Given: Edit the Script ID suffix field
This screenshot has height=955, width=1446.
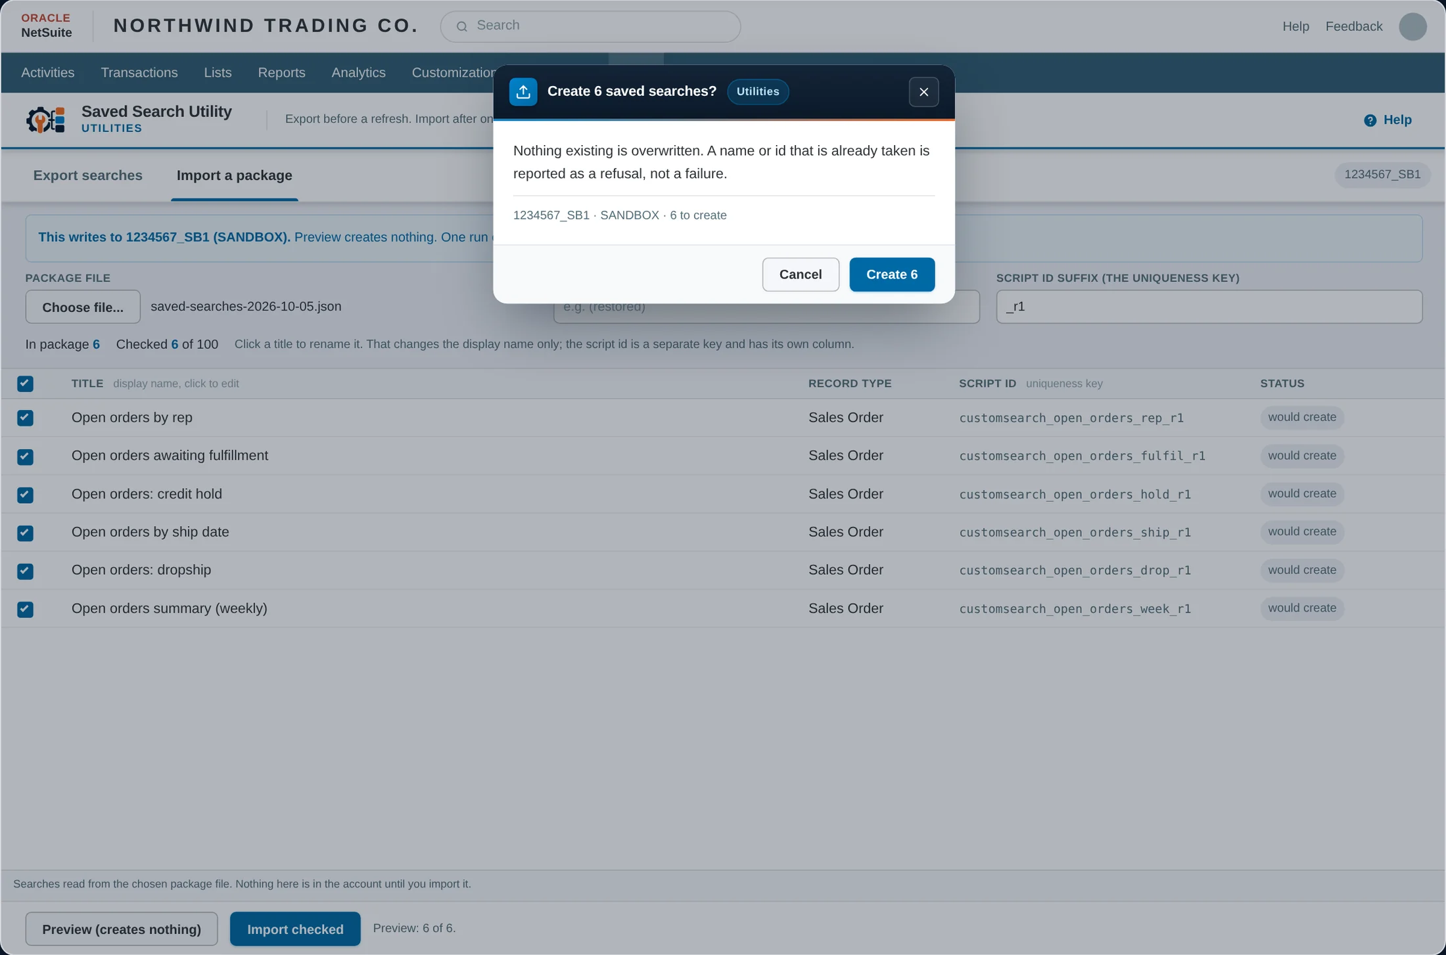Looking at the screenshot, I should (x=1209, y=307).
